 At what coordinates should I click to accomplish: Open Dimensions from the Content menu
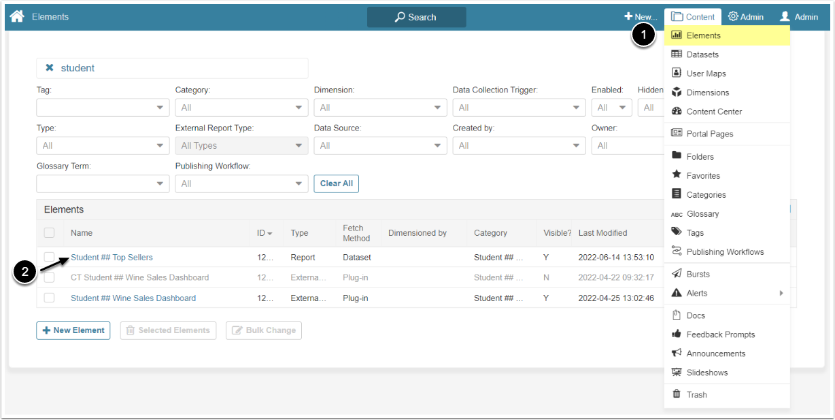[x=707, y=92]
